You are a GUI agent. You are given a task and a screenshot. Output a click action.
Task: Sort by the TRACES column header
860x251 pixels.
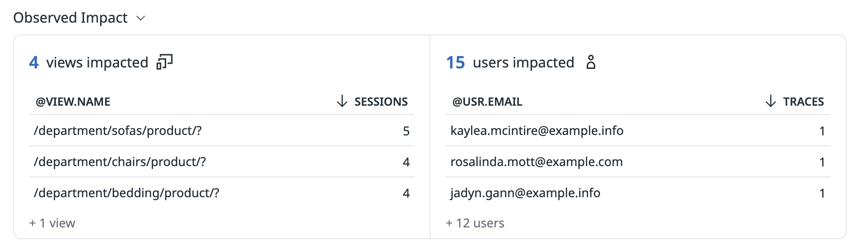(803, 101)
